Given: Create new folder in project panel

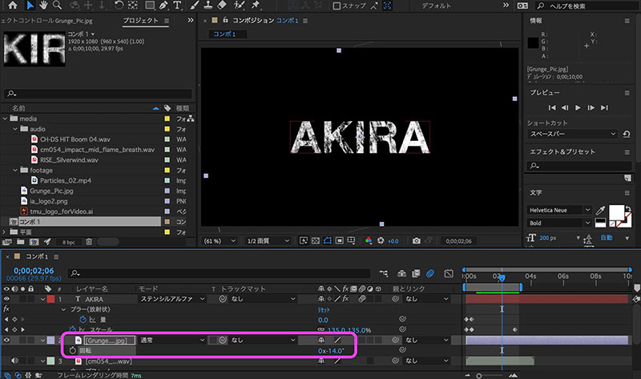Looking at the screenshot, I should 21,242.
